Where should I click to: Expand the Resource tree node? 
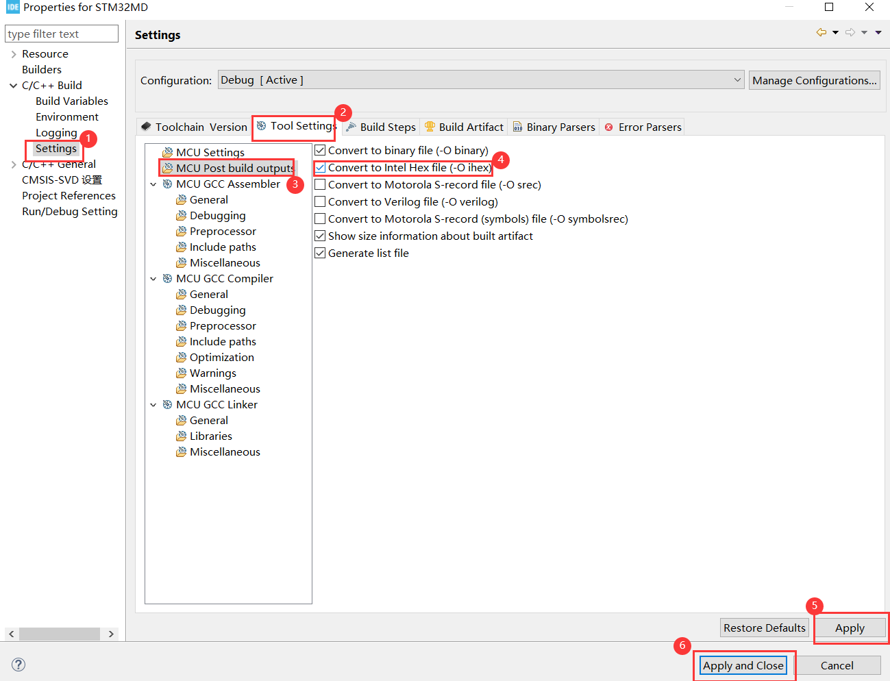click(x=14, y=53)
